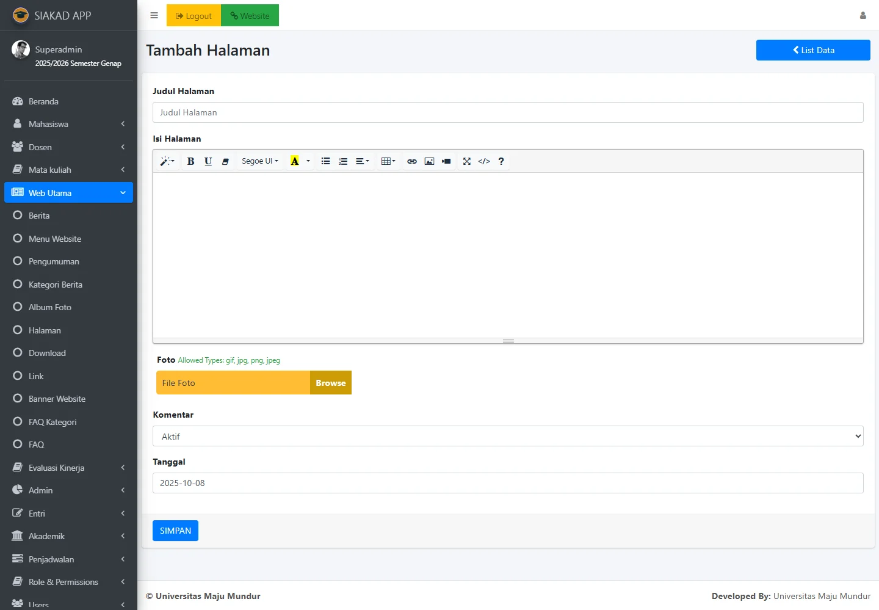Toggle bold formatting in editor
The image size is (879, 610).
190,161
